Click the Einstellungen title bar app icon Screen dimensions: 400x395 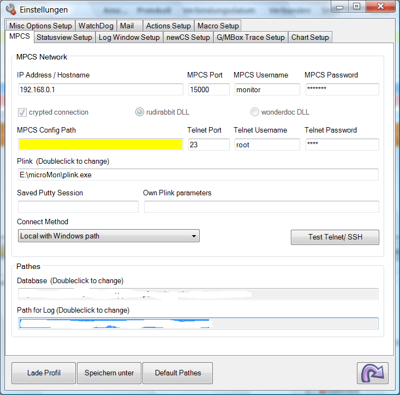click(9, 9)
